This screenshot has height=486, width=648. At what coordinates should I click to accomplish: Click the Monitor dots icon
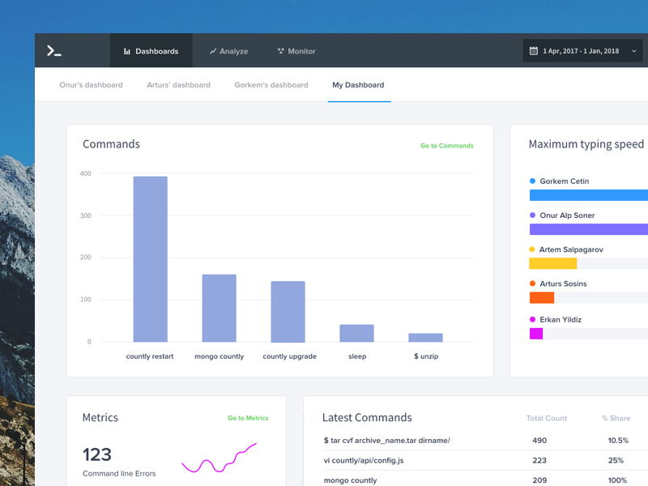(x=281, y=51)
